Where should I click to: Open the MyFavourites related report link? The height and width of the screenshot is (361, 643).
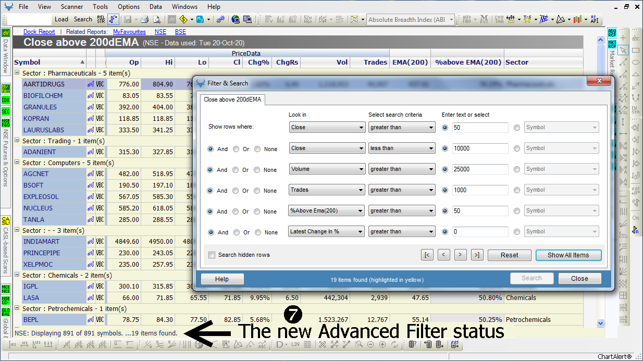[x=129, y=32]
